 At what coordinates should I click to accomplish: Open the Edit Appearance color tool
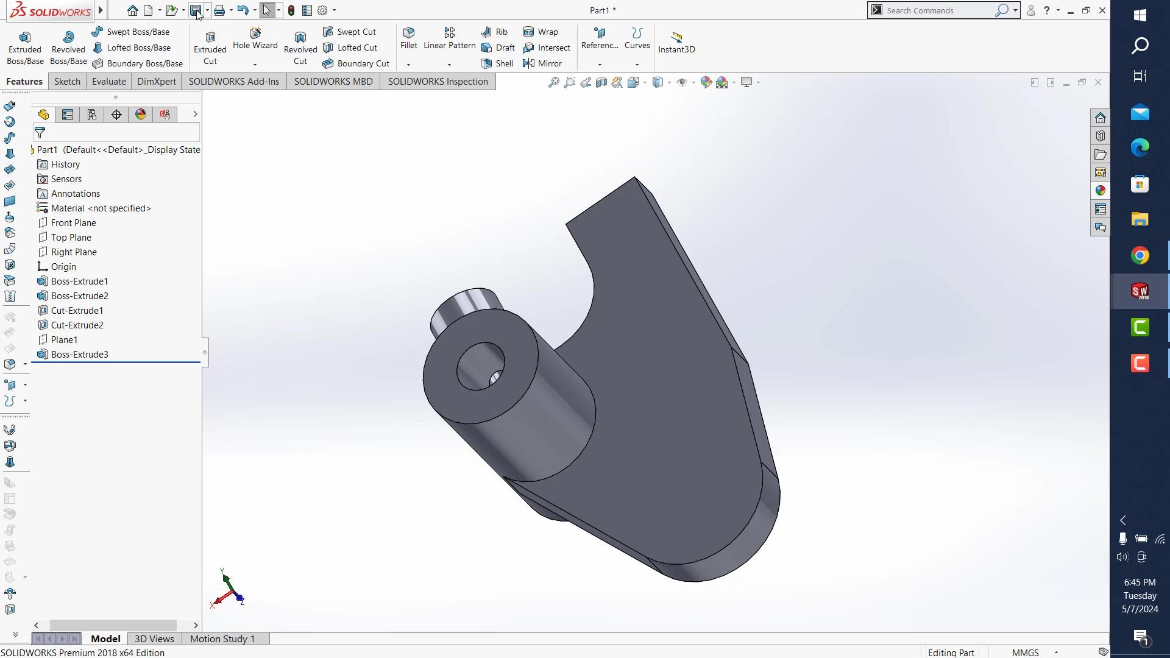(x=706, y=82)
